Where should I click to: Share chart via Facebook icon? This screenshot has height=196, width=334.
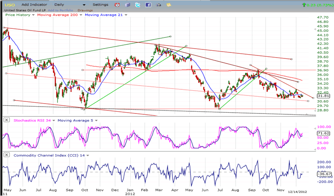point(148,5)
